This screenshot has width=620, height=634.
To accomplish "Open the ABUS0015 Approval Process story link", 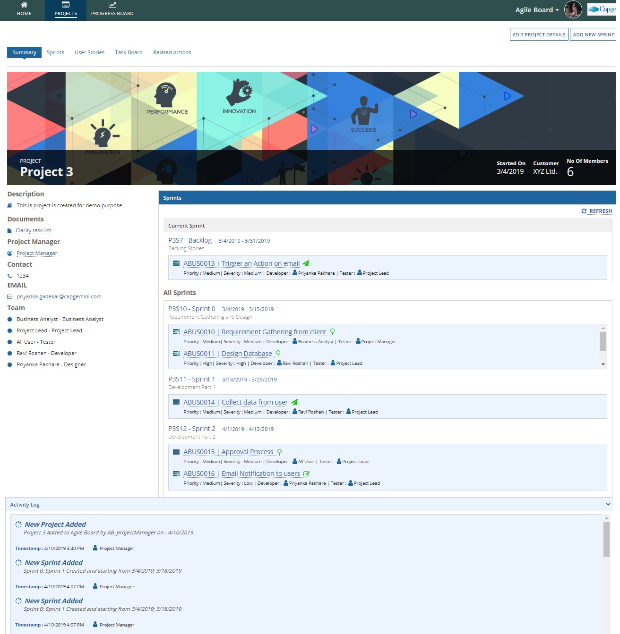I will [x=229, y=451].
